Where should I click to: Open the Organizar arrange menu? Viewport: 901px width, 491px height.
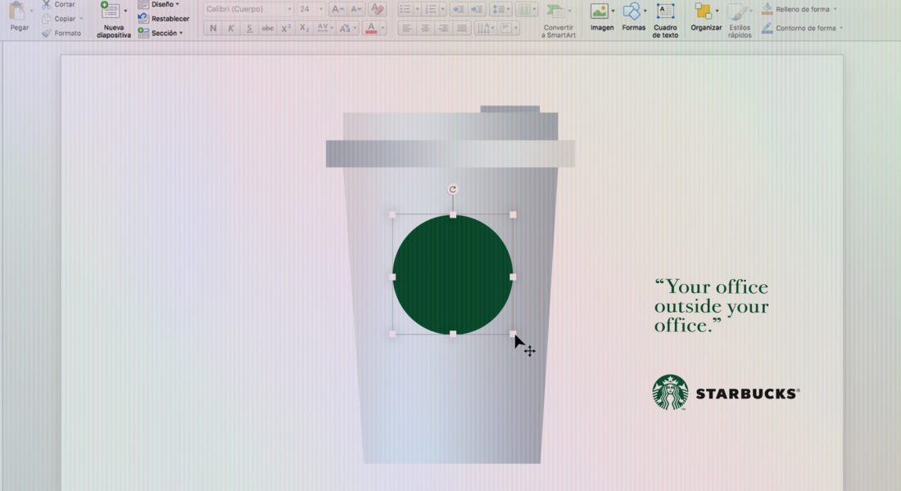[705, 16]
